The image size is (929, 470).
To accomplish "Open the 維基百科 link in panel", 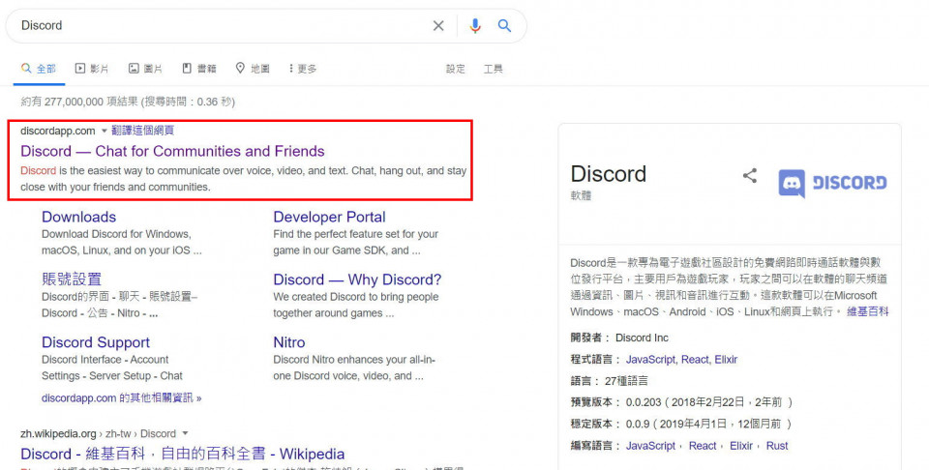I will tap(867, 311).
